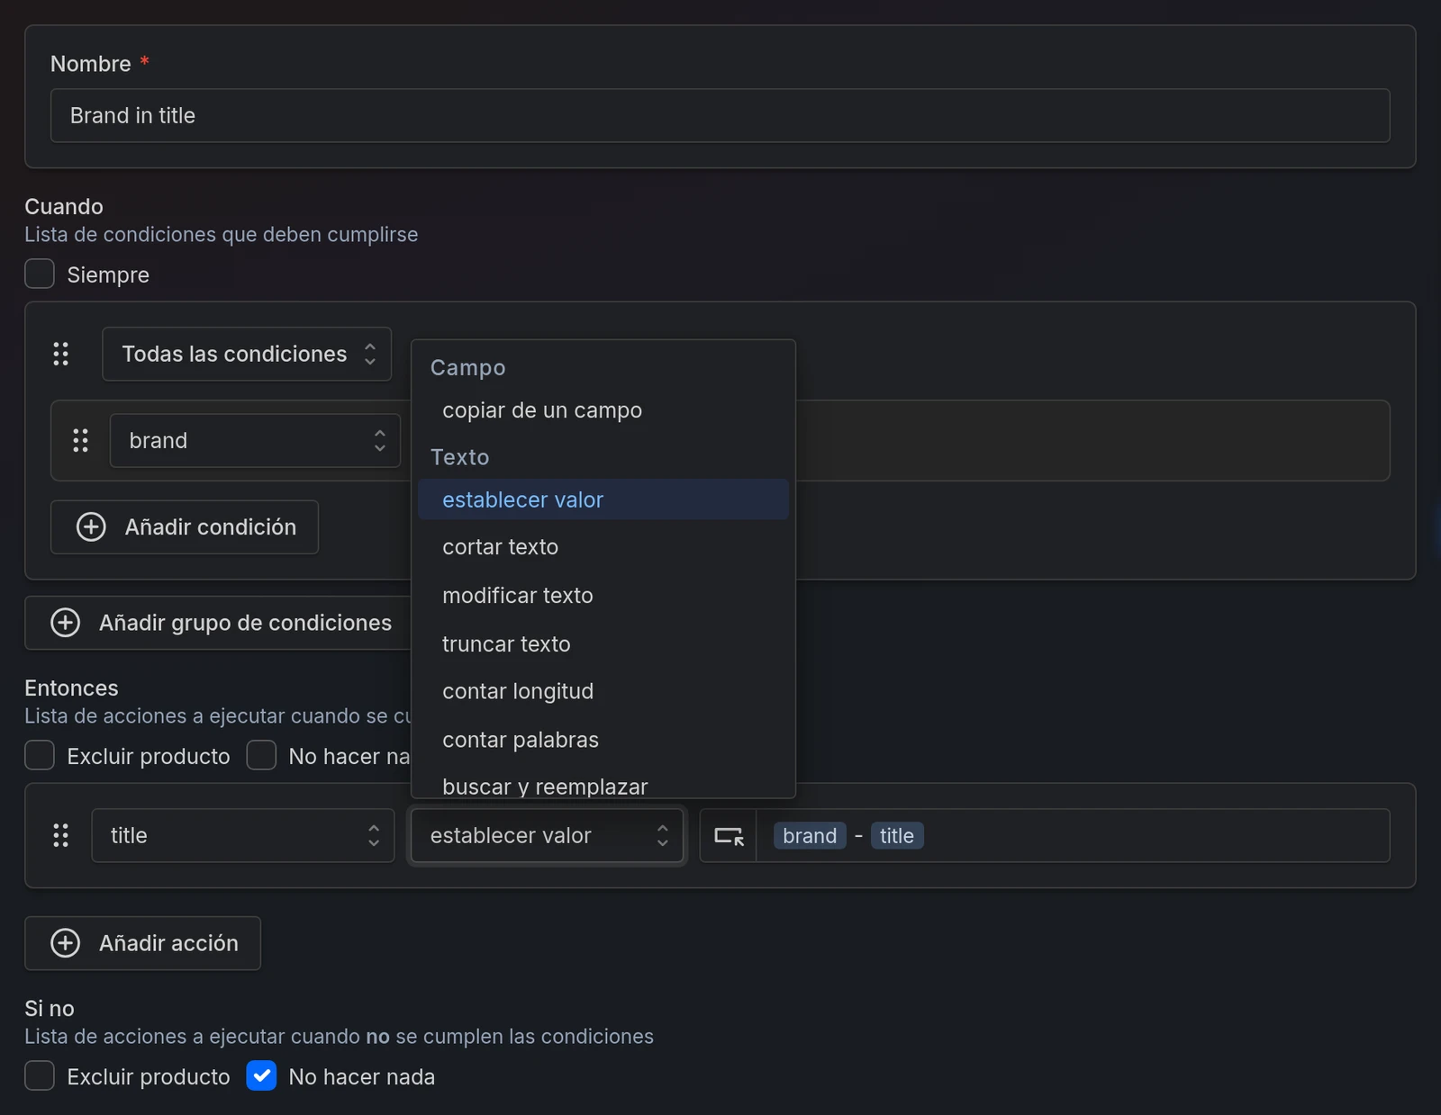
Task: Open the brand field dropdown
Action: click(255, 440)
